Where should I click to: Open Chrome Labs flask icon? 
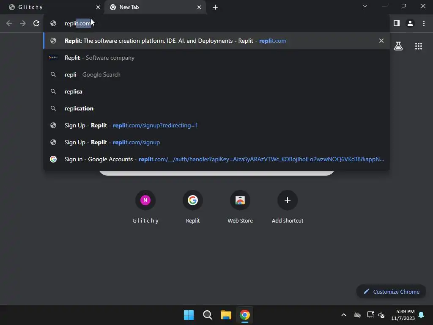tap(398, 46)
